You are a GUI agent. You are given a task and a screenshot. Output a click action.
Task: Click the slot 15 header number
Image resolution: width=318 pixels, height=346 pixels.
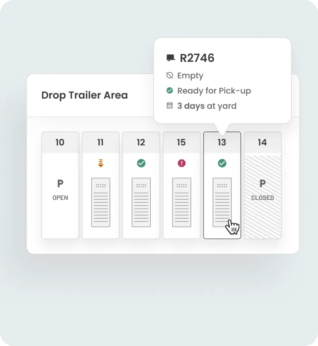tap(181, 142)
